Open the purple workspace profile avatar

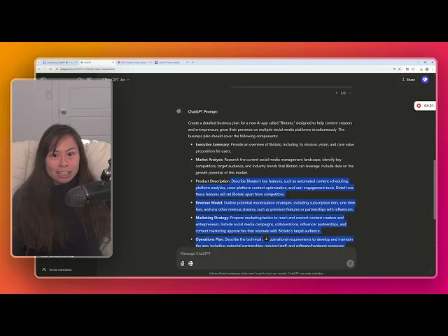pyautogui.click(x=425, y=80)
